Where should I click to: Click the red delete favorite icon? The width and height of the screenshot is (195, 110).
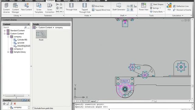coord(15,104)
